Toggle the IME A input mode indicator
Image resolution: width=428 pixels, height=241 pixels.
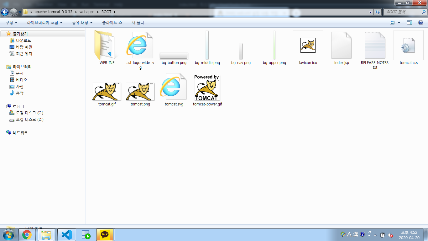pyautogui.click(x=349, y=234)
